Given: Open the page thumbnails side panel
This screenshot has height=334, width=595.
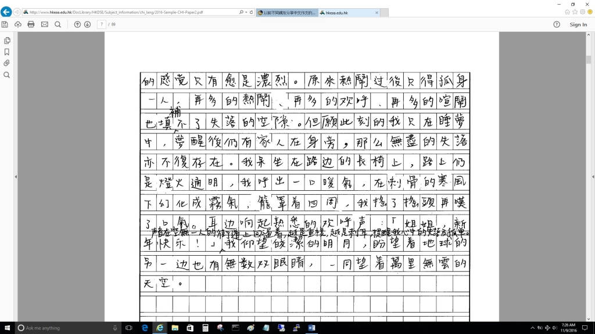Looking at the screenshot, I should (7, 41).
